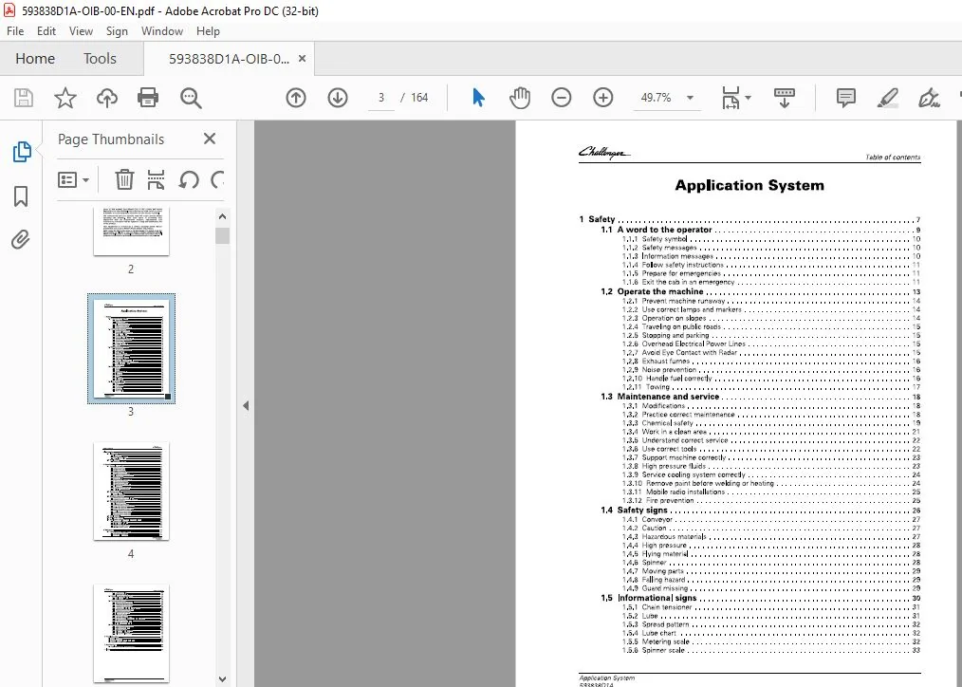Select the arrow Selection tool
Viewport: 962px width, 687px height.
(x=478, y=98)
